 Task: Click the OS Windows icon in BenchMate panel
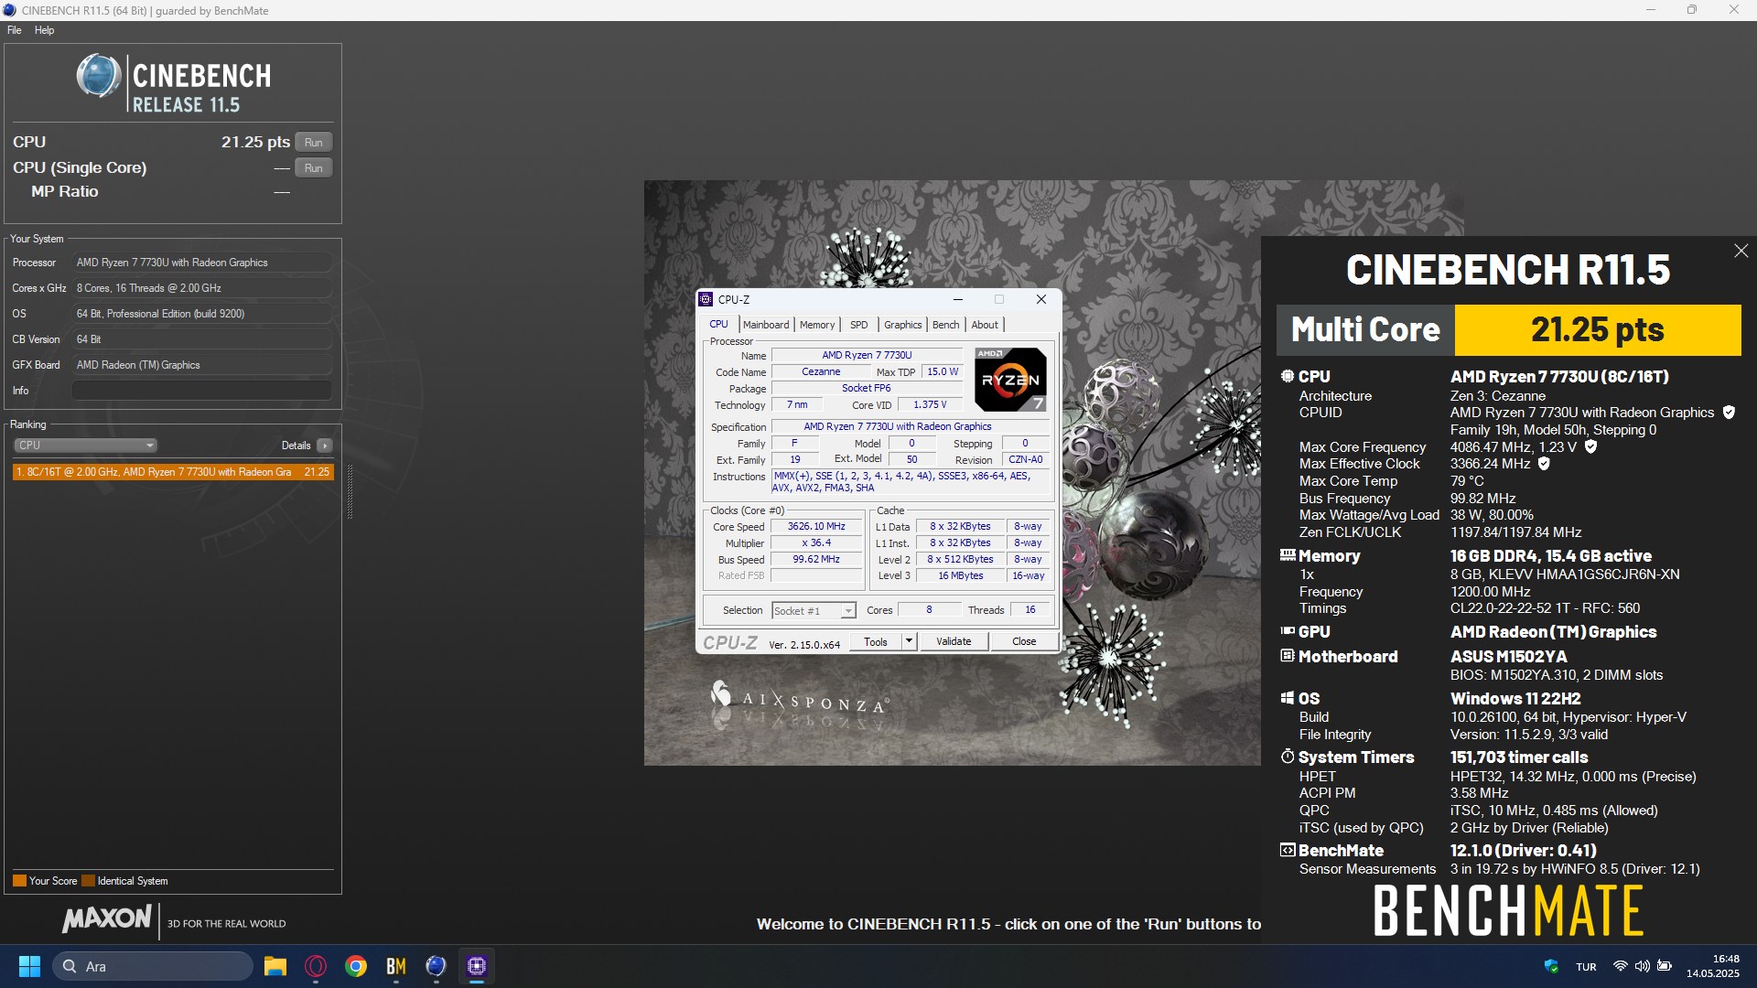click(1288, 698)
